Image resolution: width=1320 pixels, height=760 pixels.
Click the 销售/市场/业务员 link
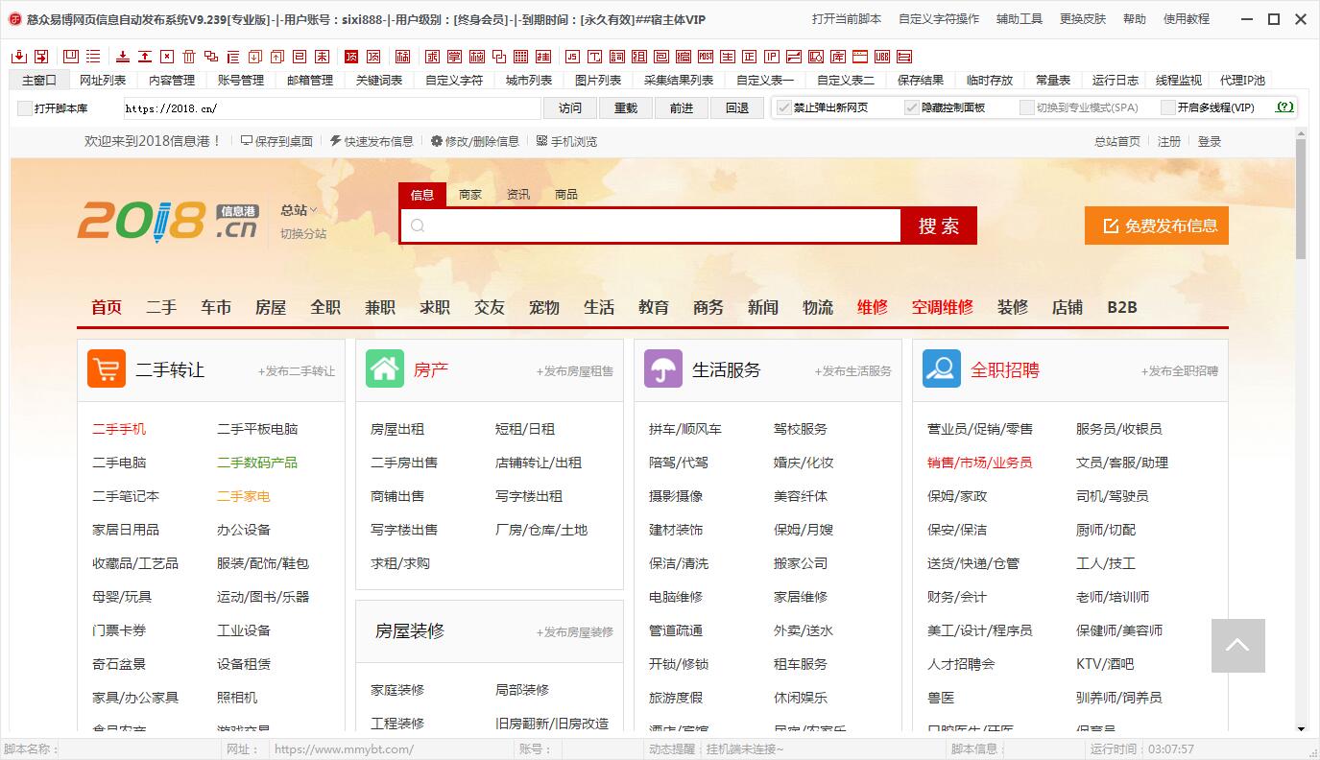(x=979, y=463)
